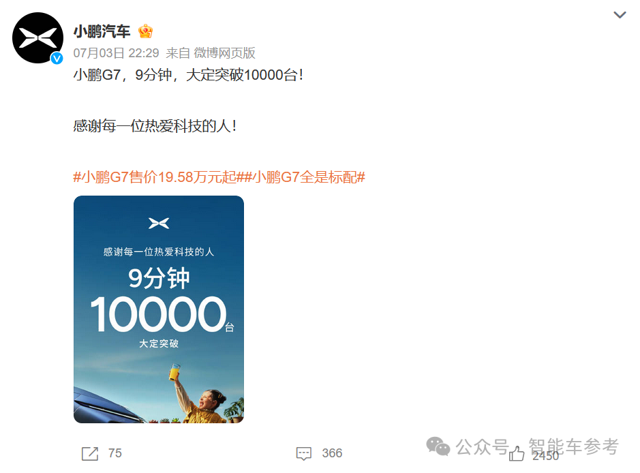Image resolution: width=640 pixels, height=473 pixels.
Task: Open hashtag #小鹏G7全是标配#
Action: 305,177
